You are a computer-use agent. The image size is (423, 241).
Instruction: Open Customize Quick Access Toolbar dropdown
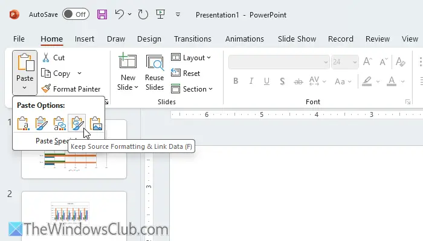178,14
